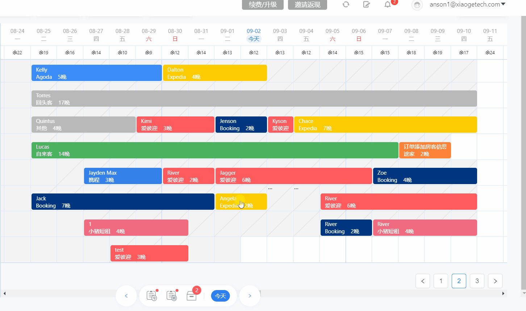Click the 邀请返现 button
This screenshot has width=526, height=311.
coord(308,5)
